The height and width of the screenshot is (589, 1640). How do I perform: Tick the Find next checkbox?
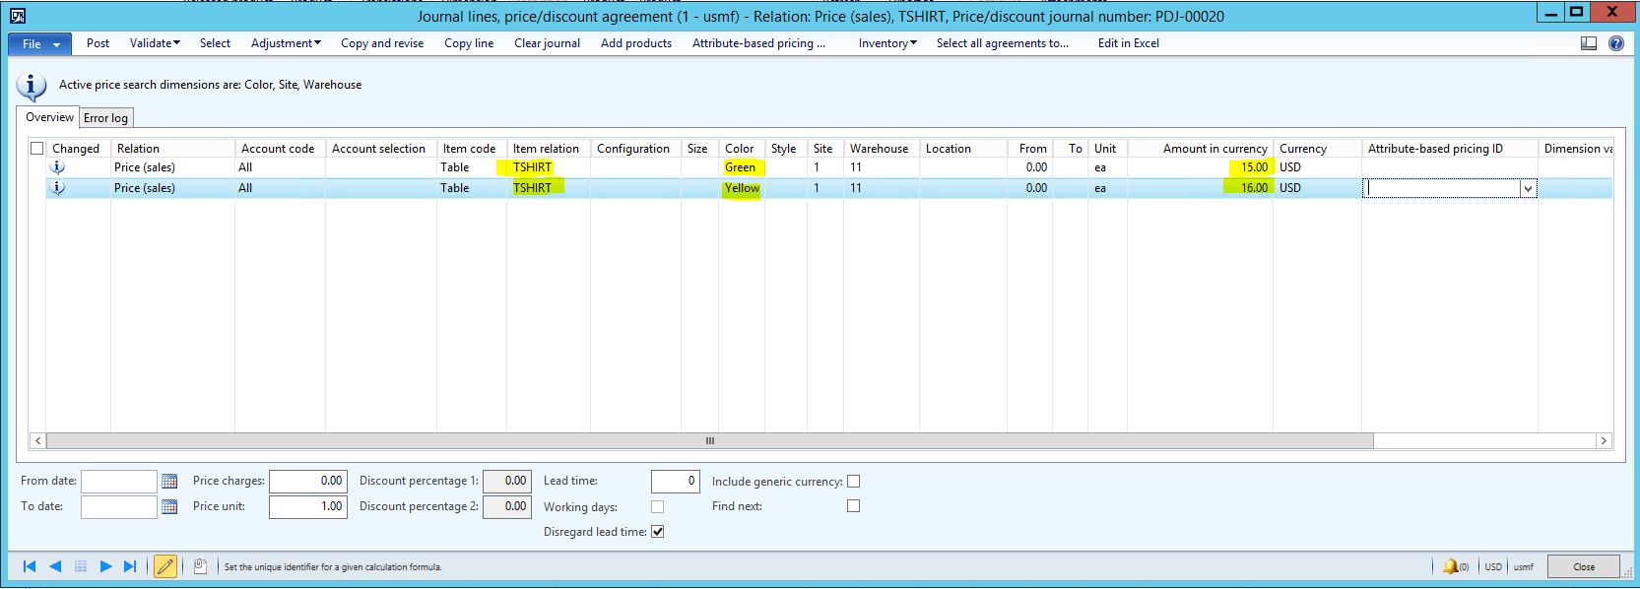pyautogui.click(x=854, y=506)
